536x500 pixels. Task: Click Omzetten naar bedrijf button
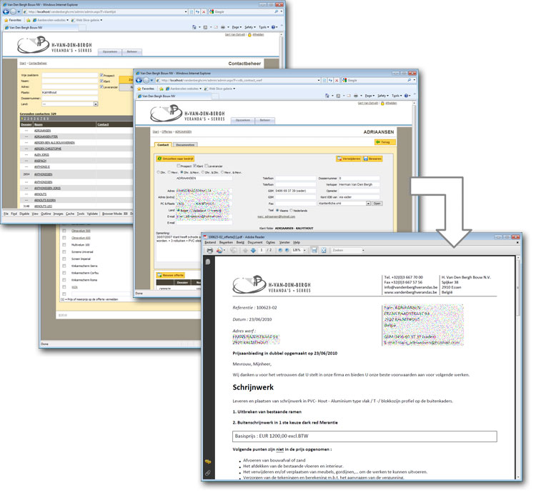point(175,159)
